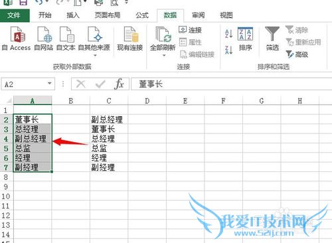Import data From Web (自网站)
The image size is (332, 243).
(x=44, y=39)
